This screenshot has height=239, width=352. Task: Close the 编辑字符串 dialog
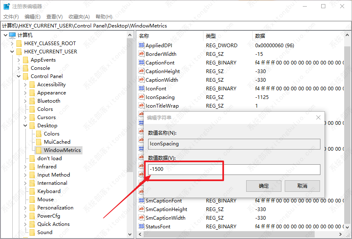coord(318,118)
